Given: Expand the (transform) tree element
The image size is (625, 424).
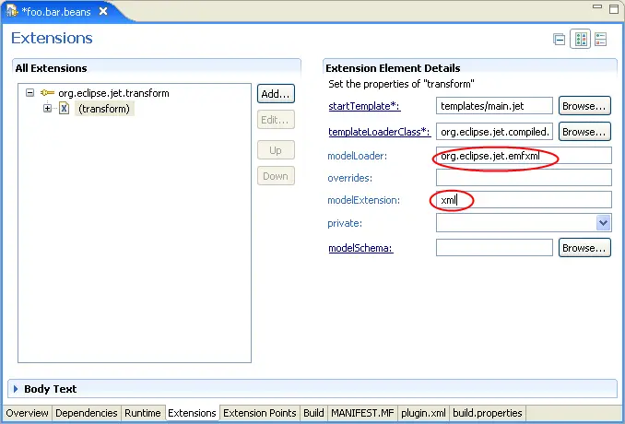Looking at the screenshot, I should [x=48, y=109].
